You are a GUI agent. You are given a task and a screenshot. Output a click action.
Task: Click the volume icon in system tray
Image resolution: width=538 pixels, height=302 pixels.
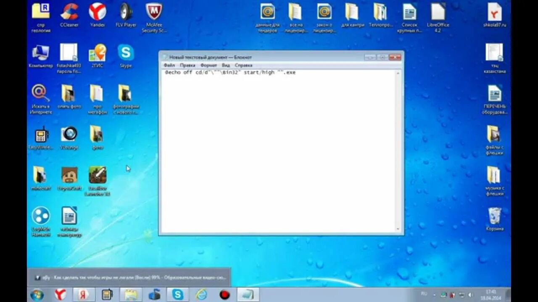coord(470,295)
